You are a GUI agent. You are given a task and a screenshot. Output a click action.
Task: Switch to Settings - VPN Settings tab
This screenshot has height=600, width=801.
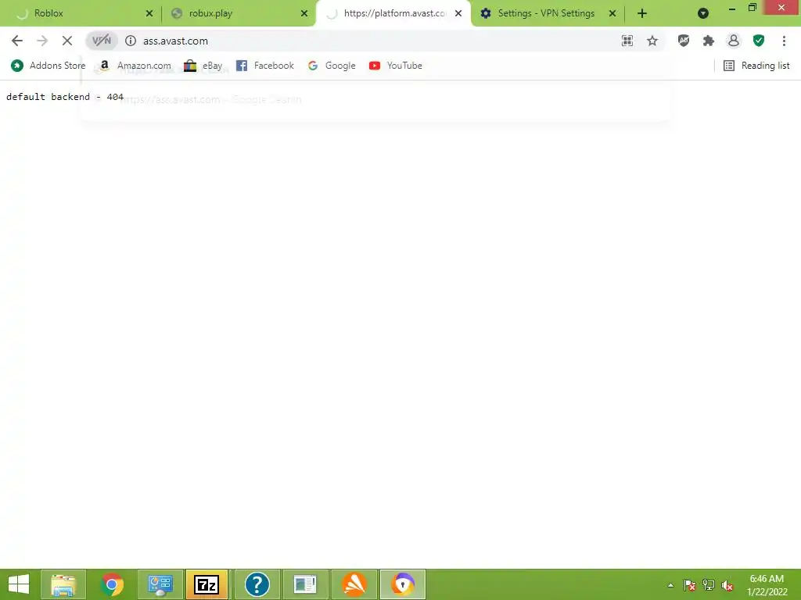[547, 13]
